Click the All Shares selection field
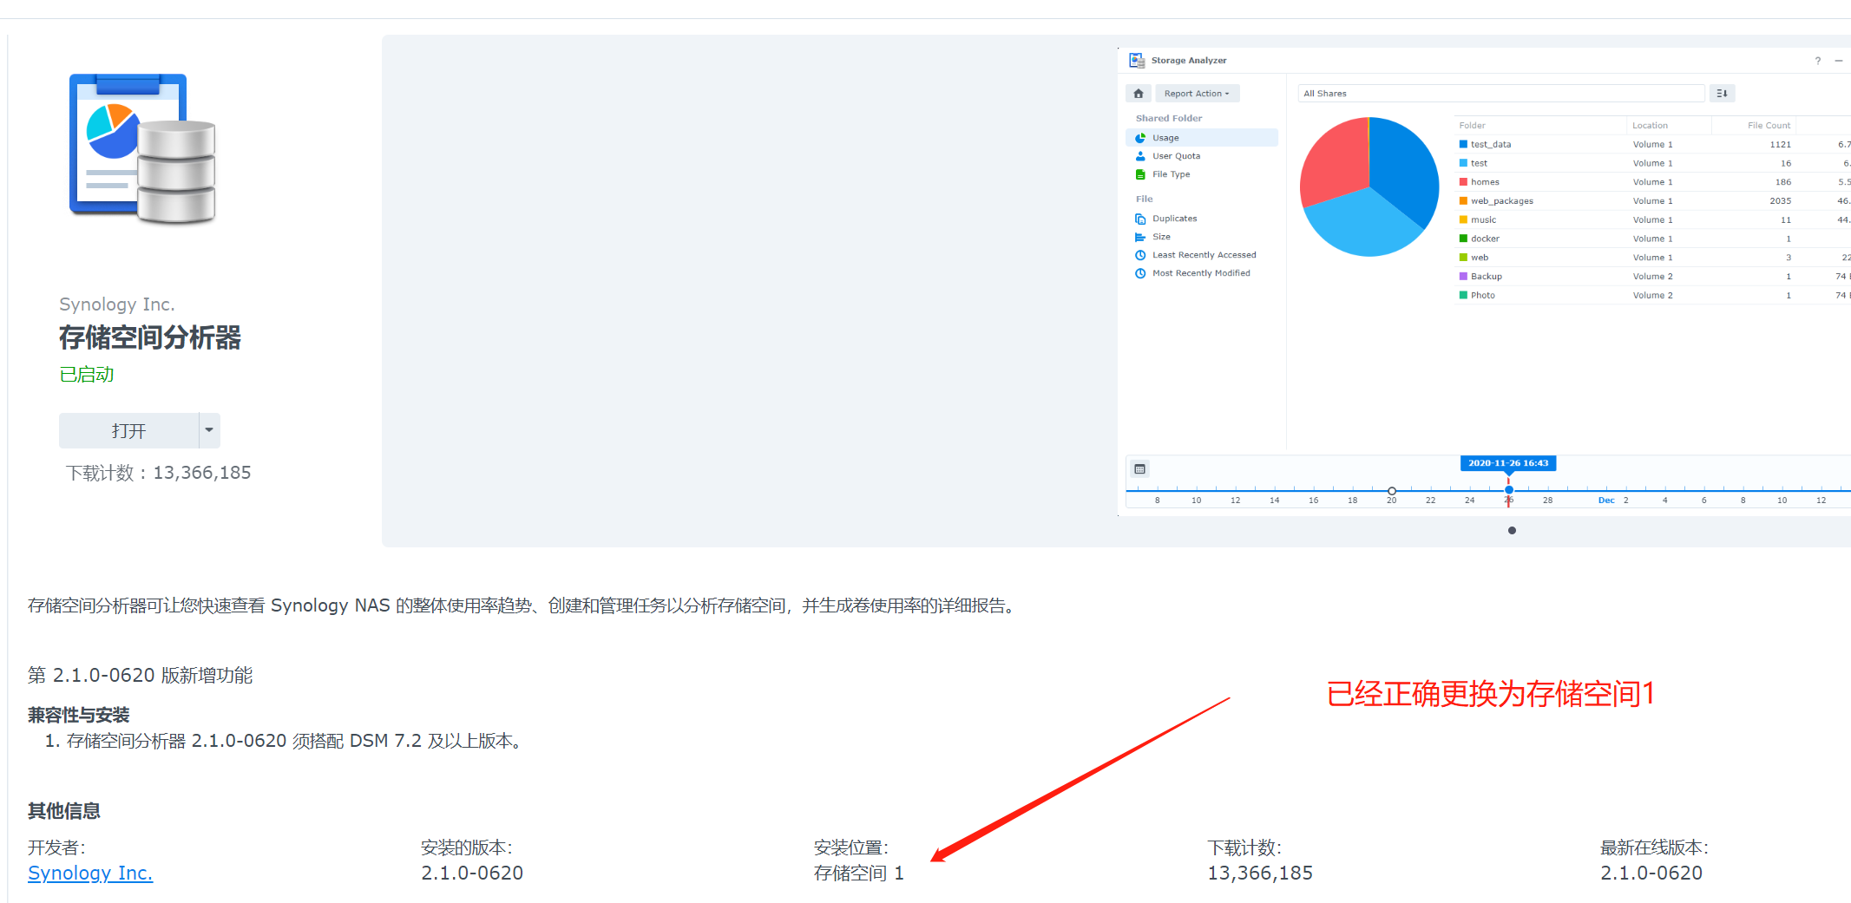Image resolution: width=1851 pixels, height=903 pixels. coord(1501,94)
